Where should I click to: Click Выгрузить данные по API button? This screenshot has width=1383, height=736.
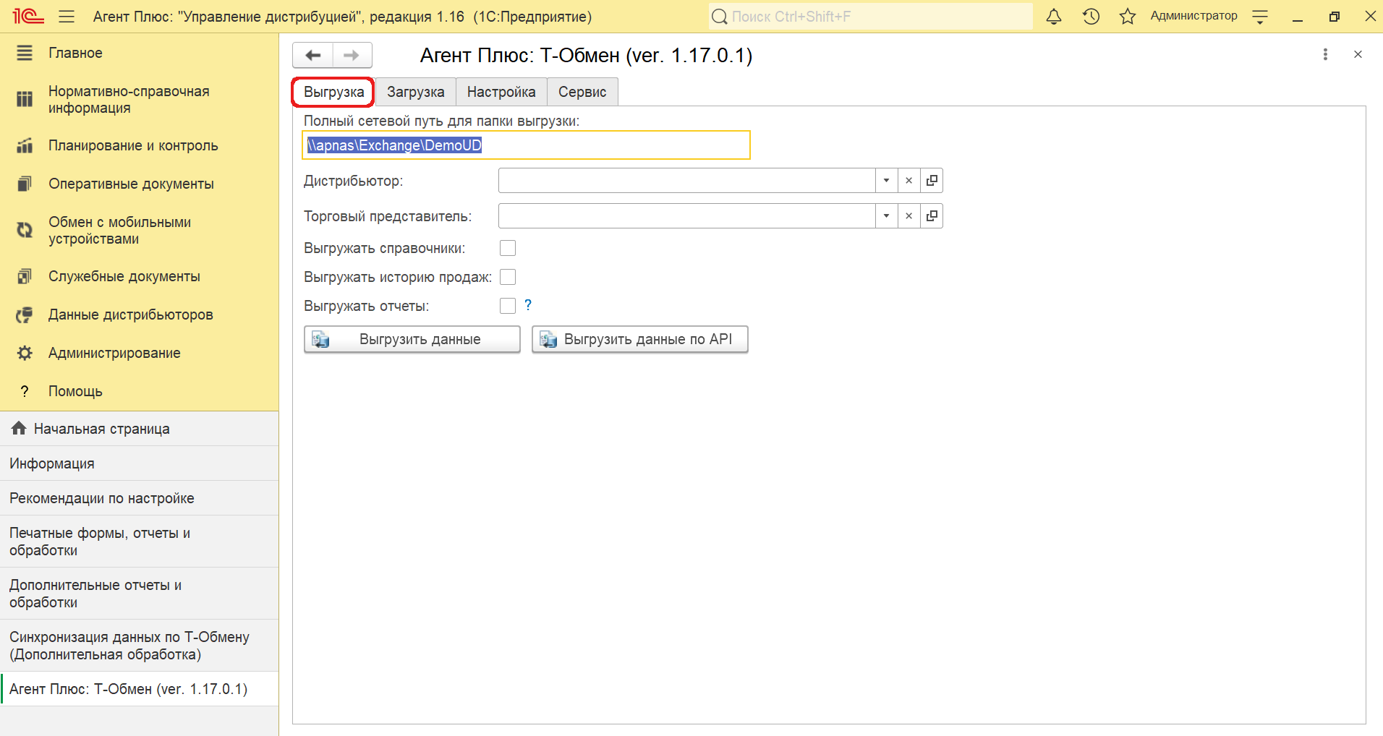(x=640, y=339)
